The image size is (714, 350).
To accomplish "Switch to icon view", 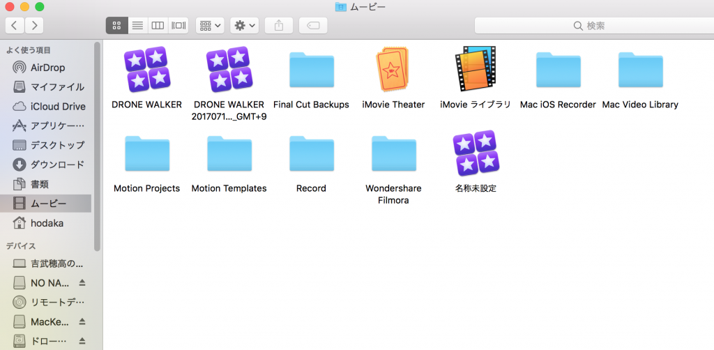I will (x=117, y=26).
